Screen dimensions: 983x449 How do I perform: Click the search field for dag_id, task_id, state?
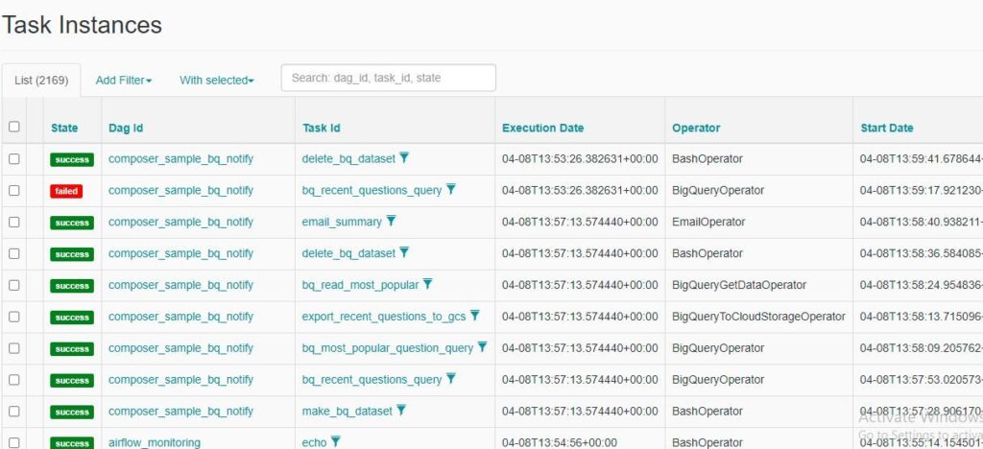click(x=388, y=78)
